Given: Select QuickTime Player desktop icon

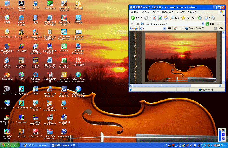Looking at the screenshot, I should pyautogui.click(x=36, y=77).
